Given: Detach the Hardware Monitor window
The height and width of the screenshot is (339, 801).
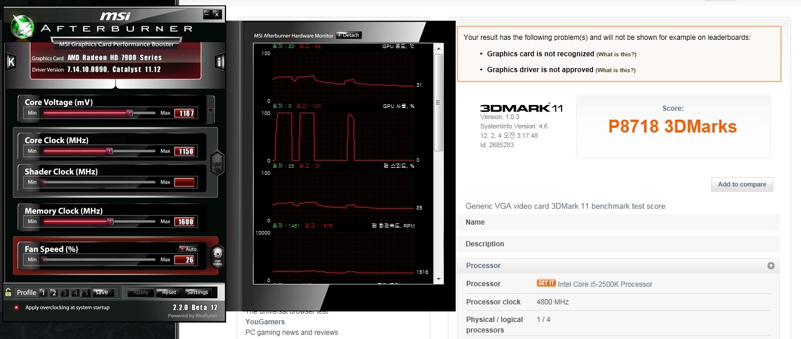Looking at the screenshot, I should tap(349, 35).
